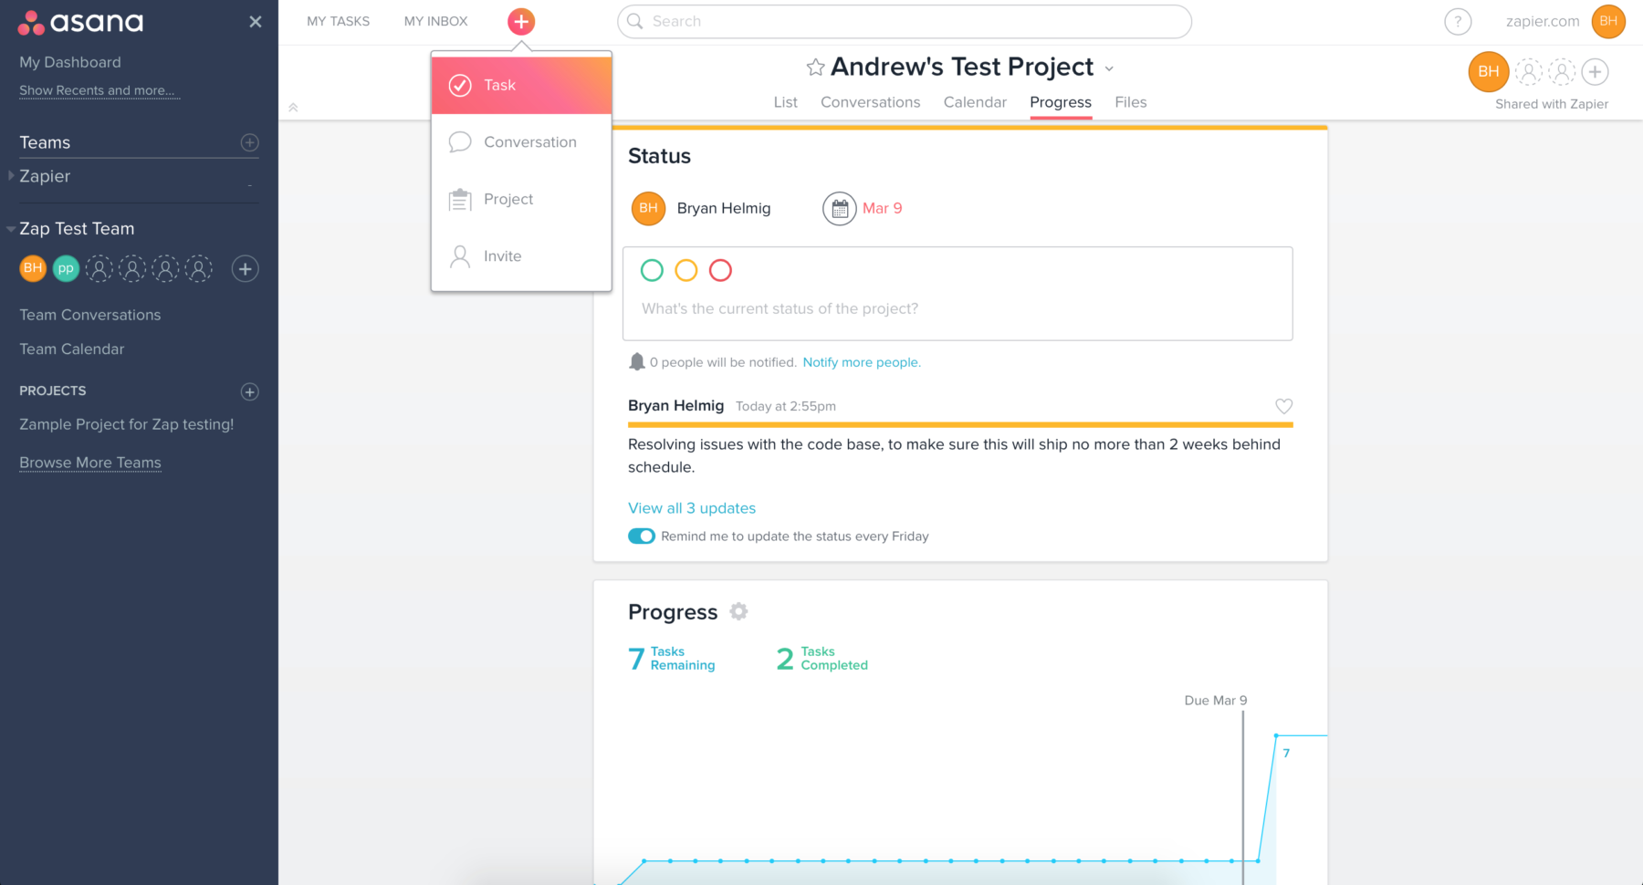
Task: Click Browse More Teams link
Action: (x=90, y=463)
